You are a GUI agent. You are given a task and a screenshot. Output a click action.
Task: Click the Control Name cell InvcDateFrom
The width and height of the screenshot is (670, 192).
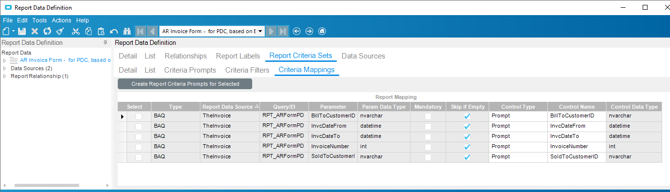pyautogui.click(x=577, y=126)
